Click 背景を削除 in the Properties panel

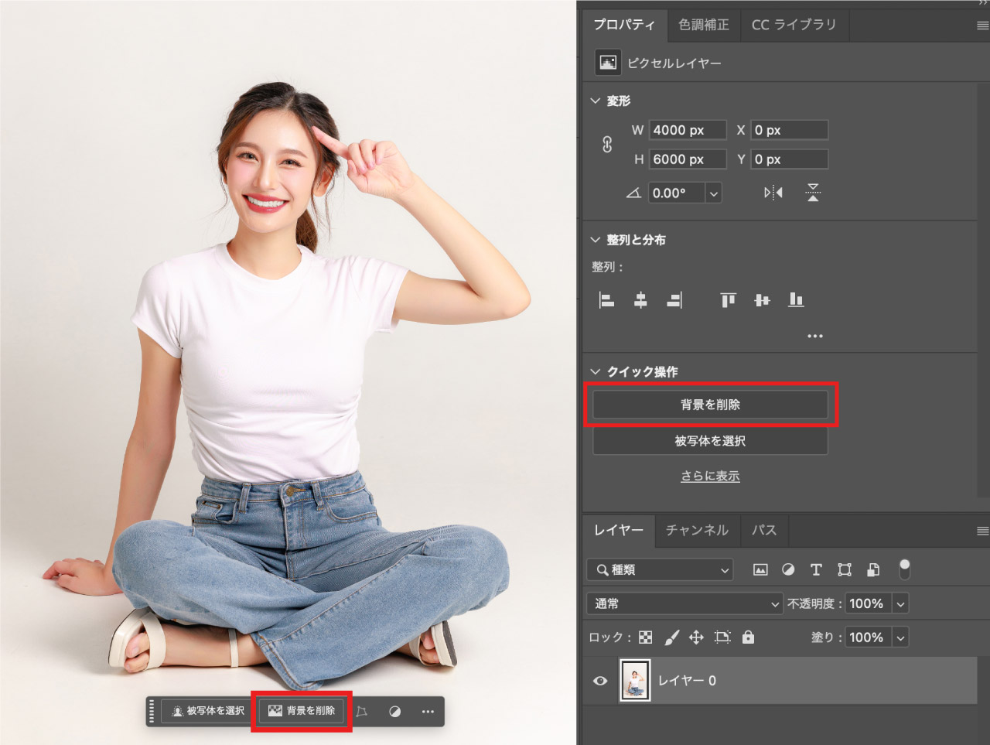pos(710,405)
